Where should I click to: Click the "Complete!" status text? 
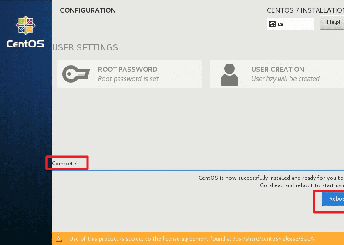pos(65,164)
